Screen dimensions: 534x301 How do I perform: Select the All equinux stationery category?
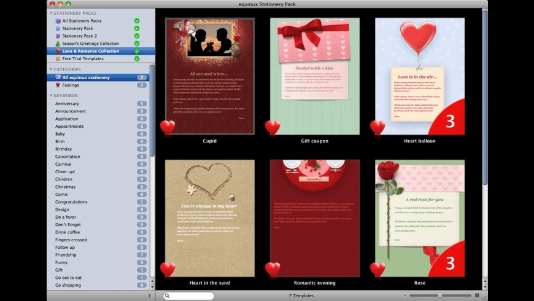98,77
